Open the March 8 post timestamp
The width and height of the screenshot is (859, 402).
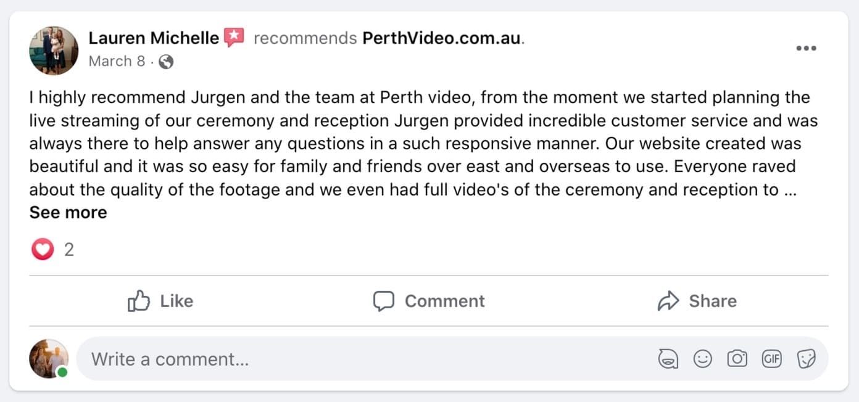point(117,62)
